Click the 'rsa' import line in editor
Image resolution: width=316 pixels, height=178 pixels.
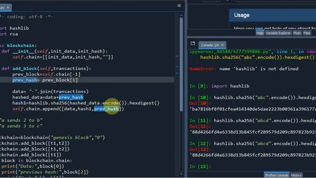pos(9,34)
